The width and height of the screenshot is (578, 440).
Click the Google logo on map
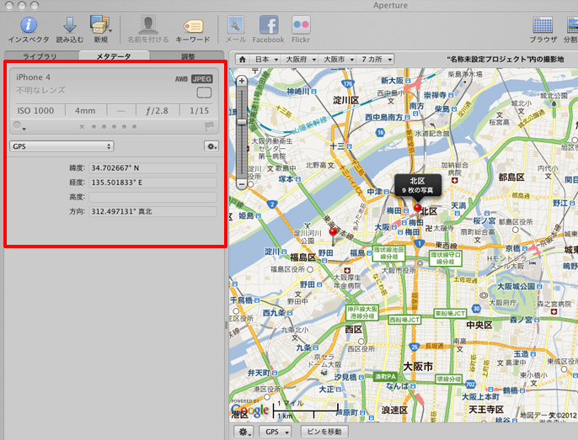[x=249, y=410]
